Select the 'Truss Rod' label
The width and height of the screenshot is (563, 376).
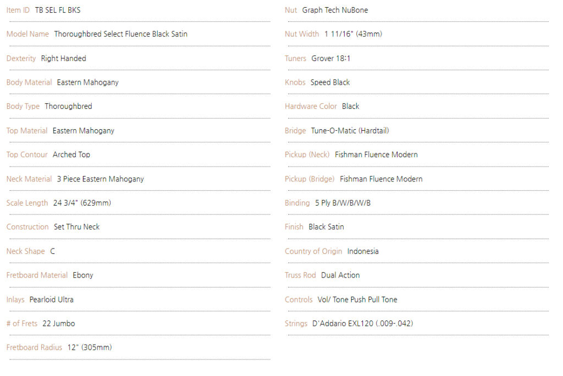[x=300, y=275]
